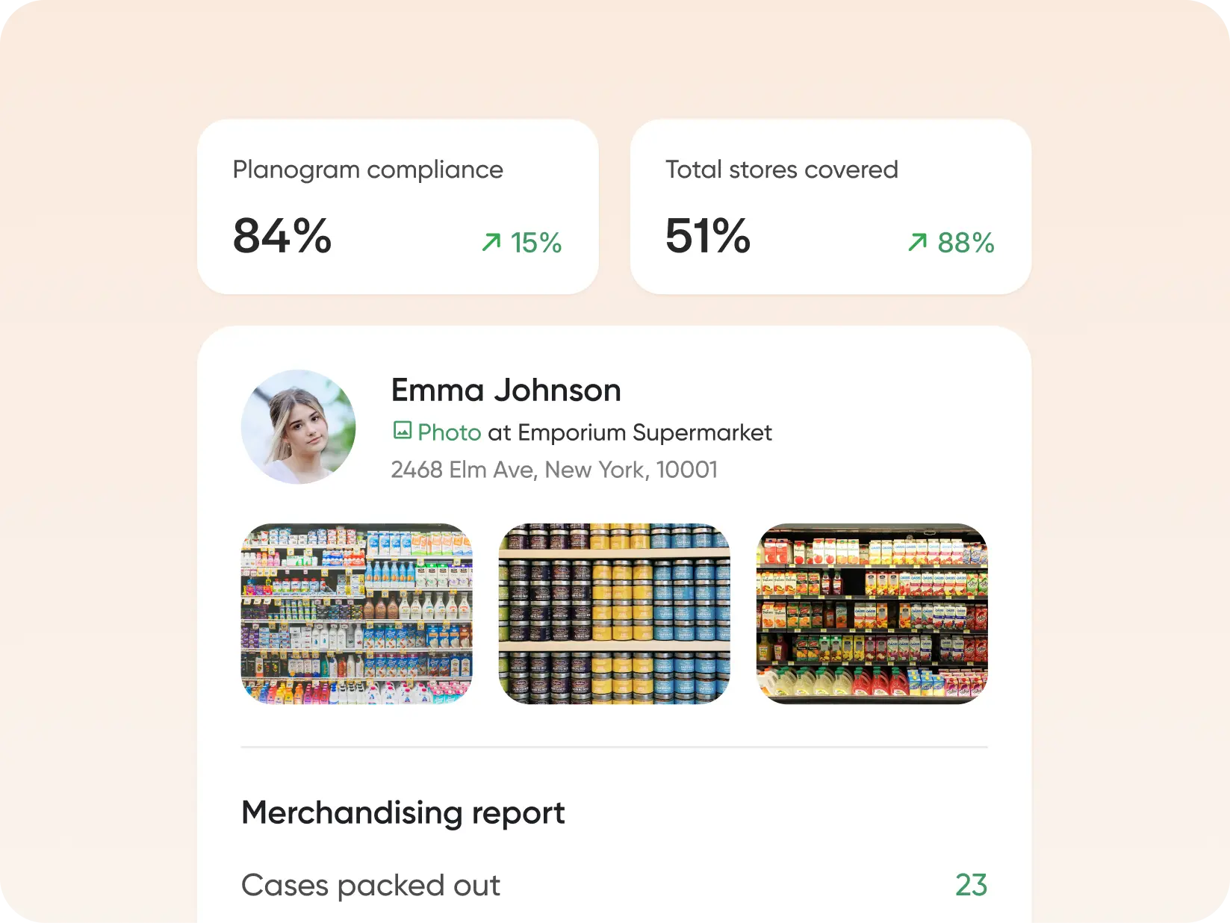Click the 84% compliance figure
Image resolution: width=1230 pixels, height=923 pixels.
[282, 237]
